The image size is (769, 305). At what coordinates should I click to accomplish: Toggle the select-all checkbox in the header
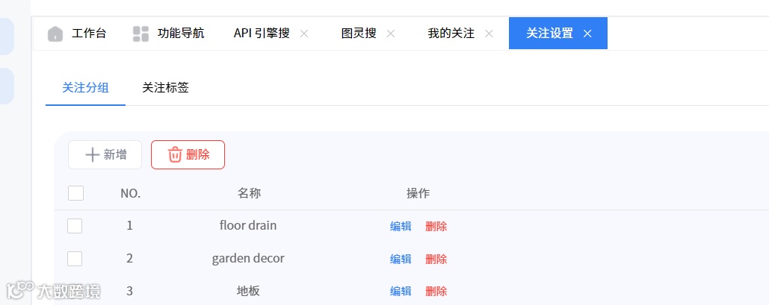coord(75,193)
